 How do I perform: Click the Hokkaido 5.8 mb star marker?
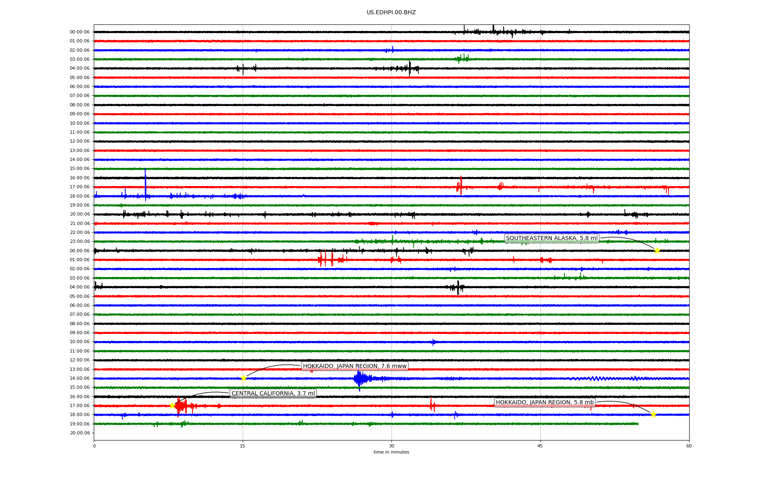(653, 414)
